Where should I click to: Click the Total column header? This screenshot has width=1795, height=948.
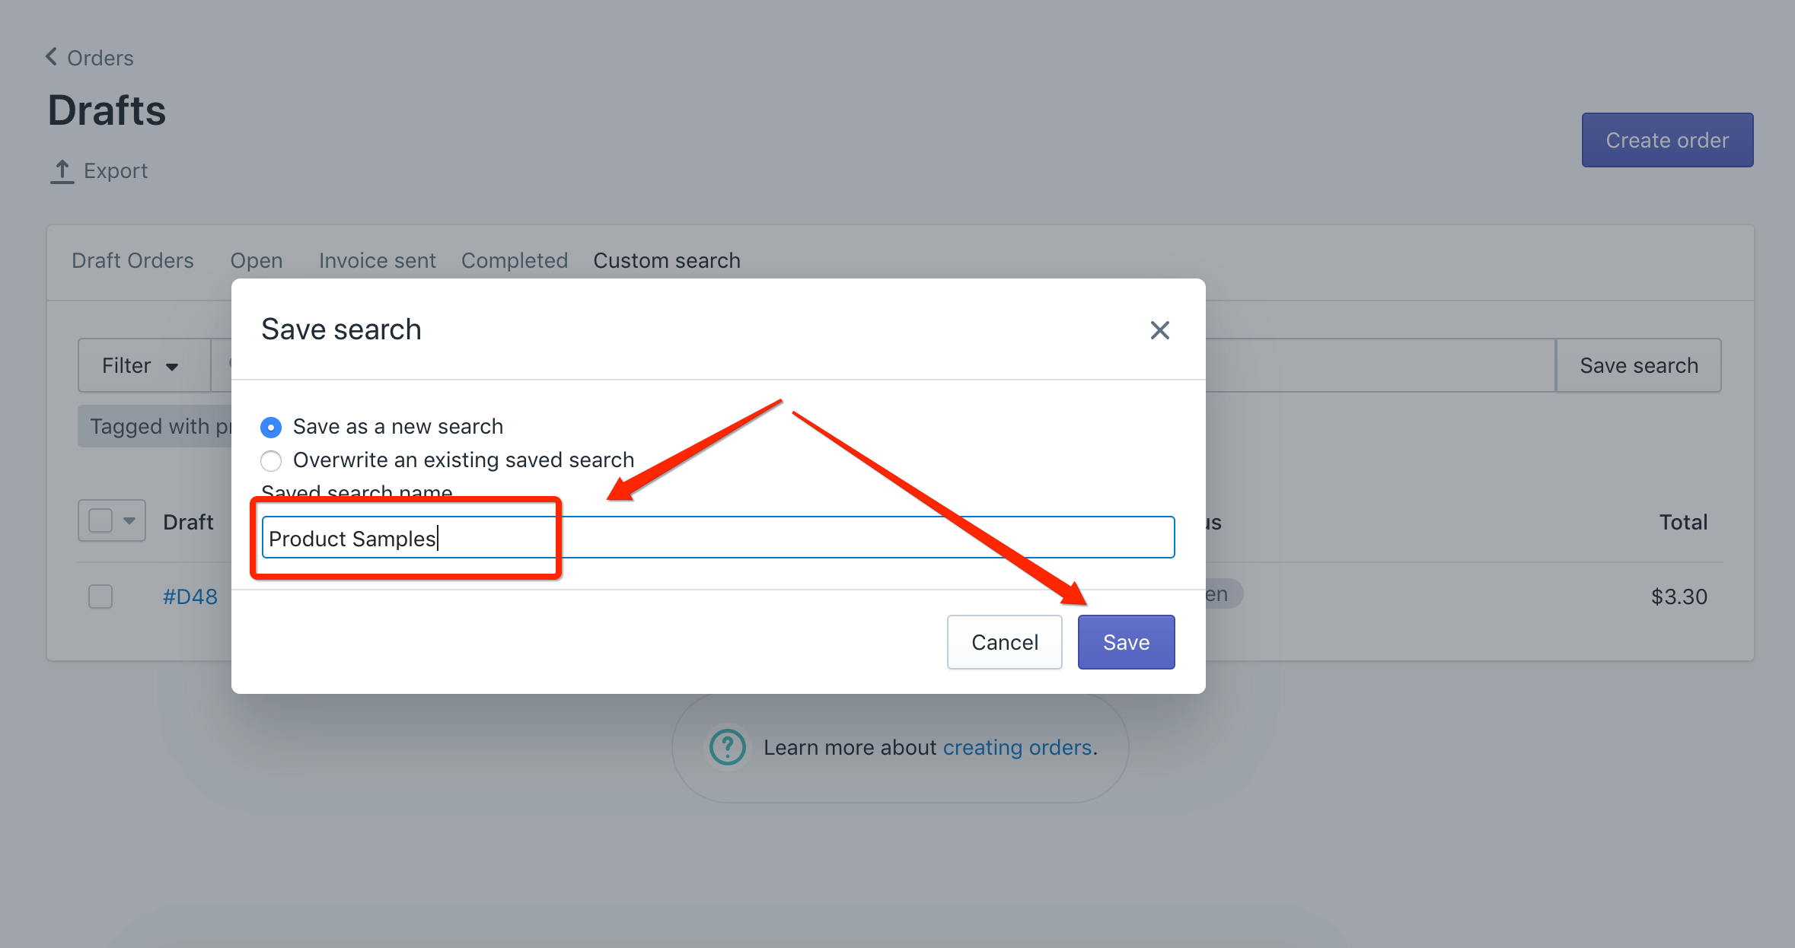(x=1683, y=522)
